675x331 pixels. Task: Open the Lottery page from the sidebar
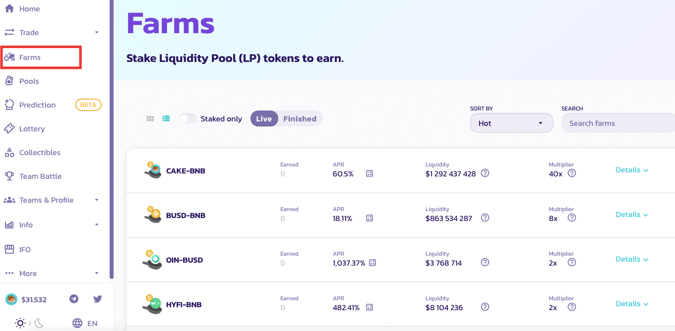click(32, 129)
